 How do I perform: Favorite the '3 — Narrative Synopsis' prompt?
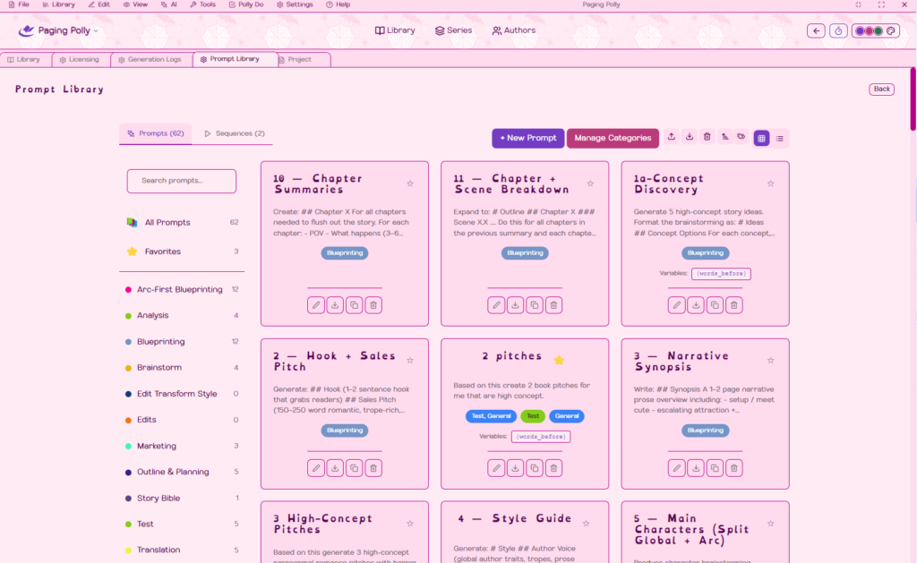click(770, 361)
